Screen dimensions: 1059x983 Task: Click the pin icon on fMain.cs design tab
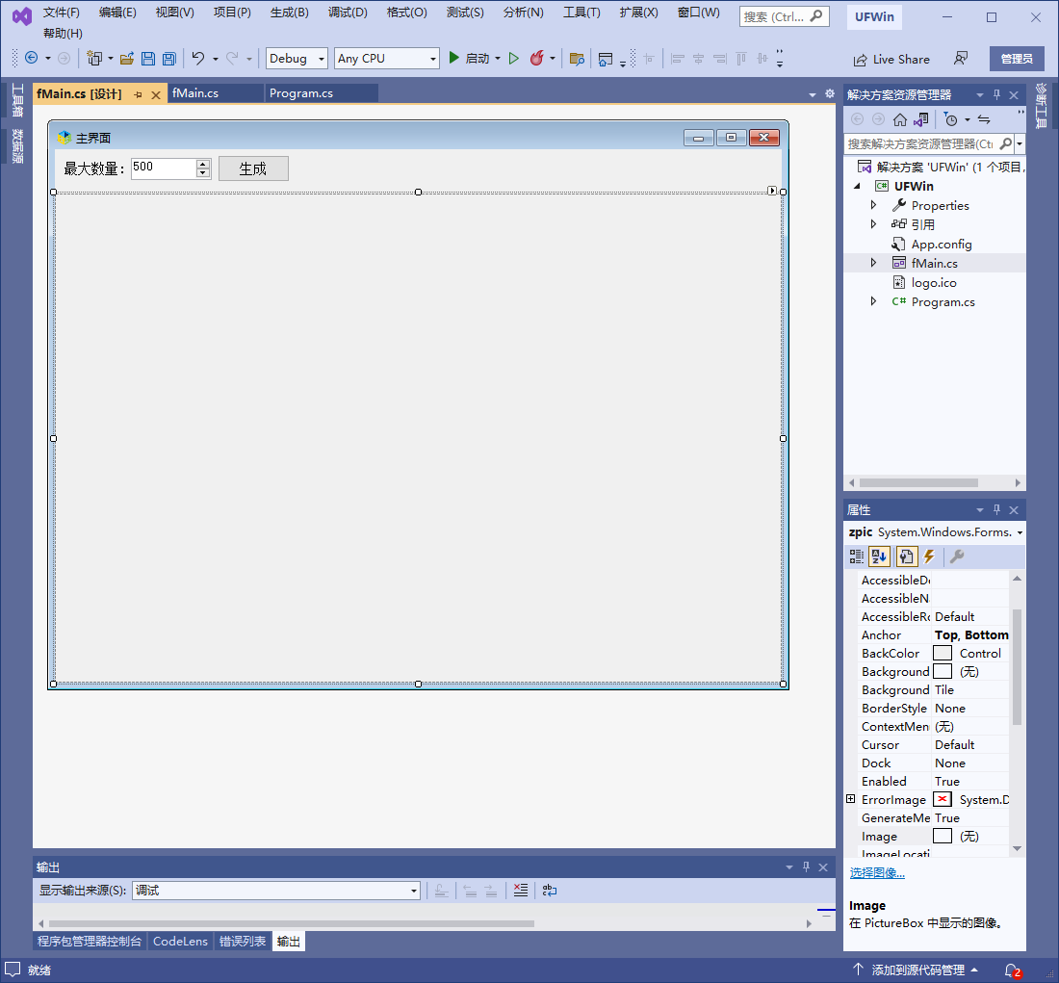click(x=138, y=94)
